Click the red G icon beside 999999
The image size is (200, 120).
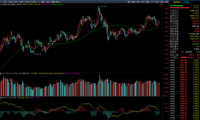point(170,2)
